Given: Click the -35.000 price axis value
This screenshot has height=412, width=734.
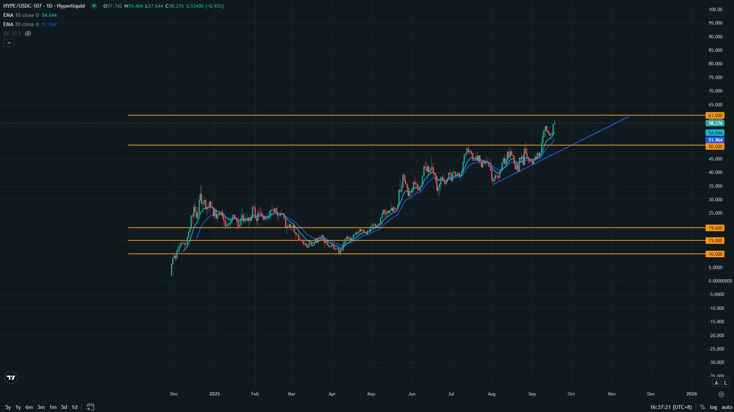Looking at the screenshot, I should pos(715,376).
